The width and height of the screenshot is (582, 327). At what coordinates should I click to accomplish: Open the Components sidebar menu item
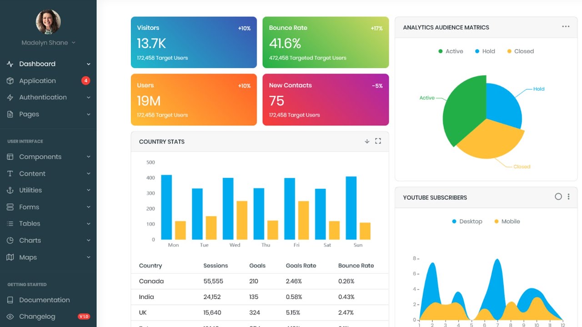(x=48, y=157)
